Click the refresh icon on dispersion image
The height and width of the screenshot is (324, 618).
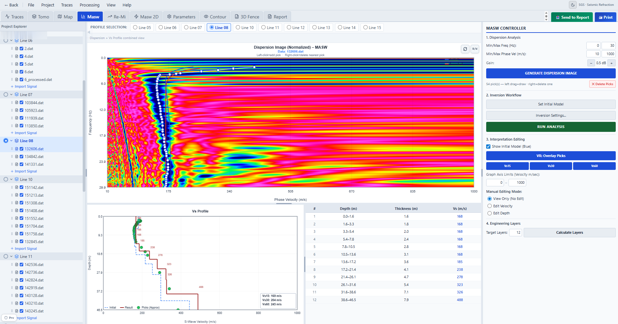click(465, 49)
